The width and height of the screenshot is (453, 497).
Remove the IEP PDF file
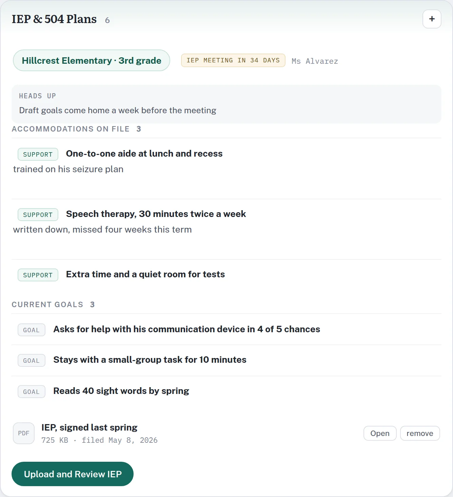tap(420, 433)
